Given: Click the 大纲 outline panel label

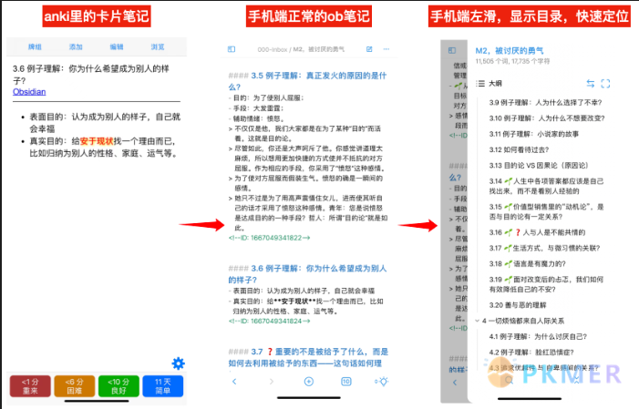Looking at the screenshot, I should [496, 84].
